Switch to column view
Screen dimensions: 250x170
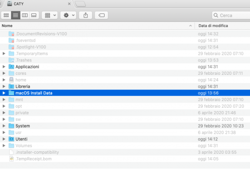pos(25,15)
